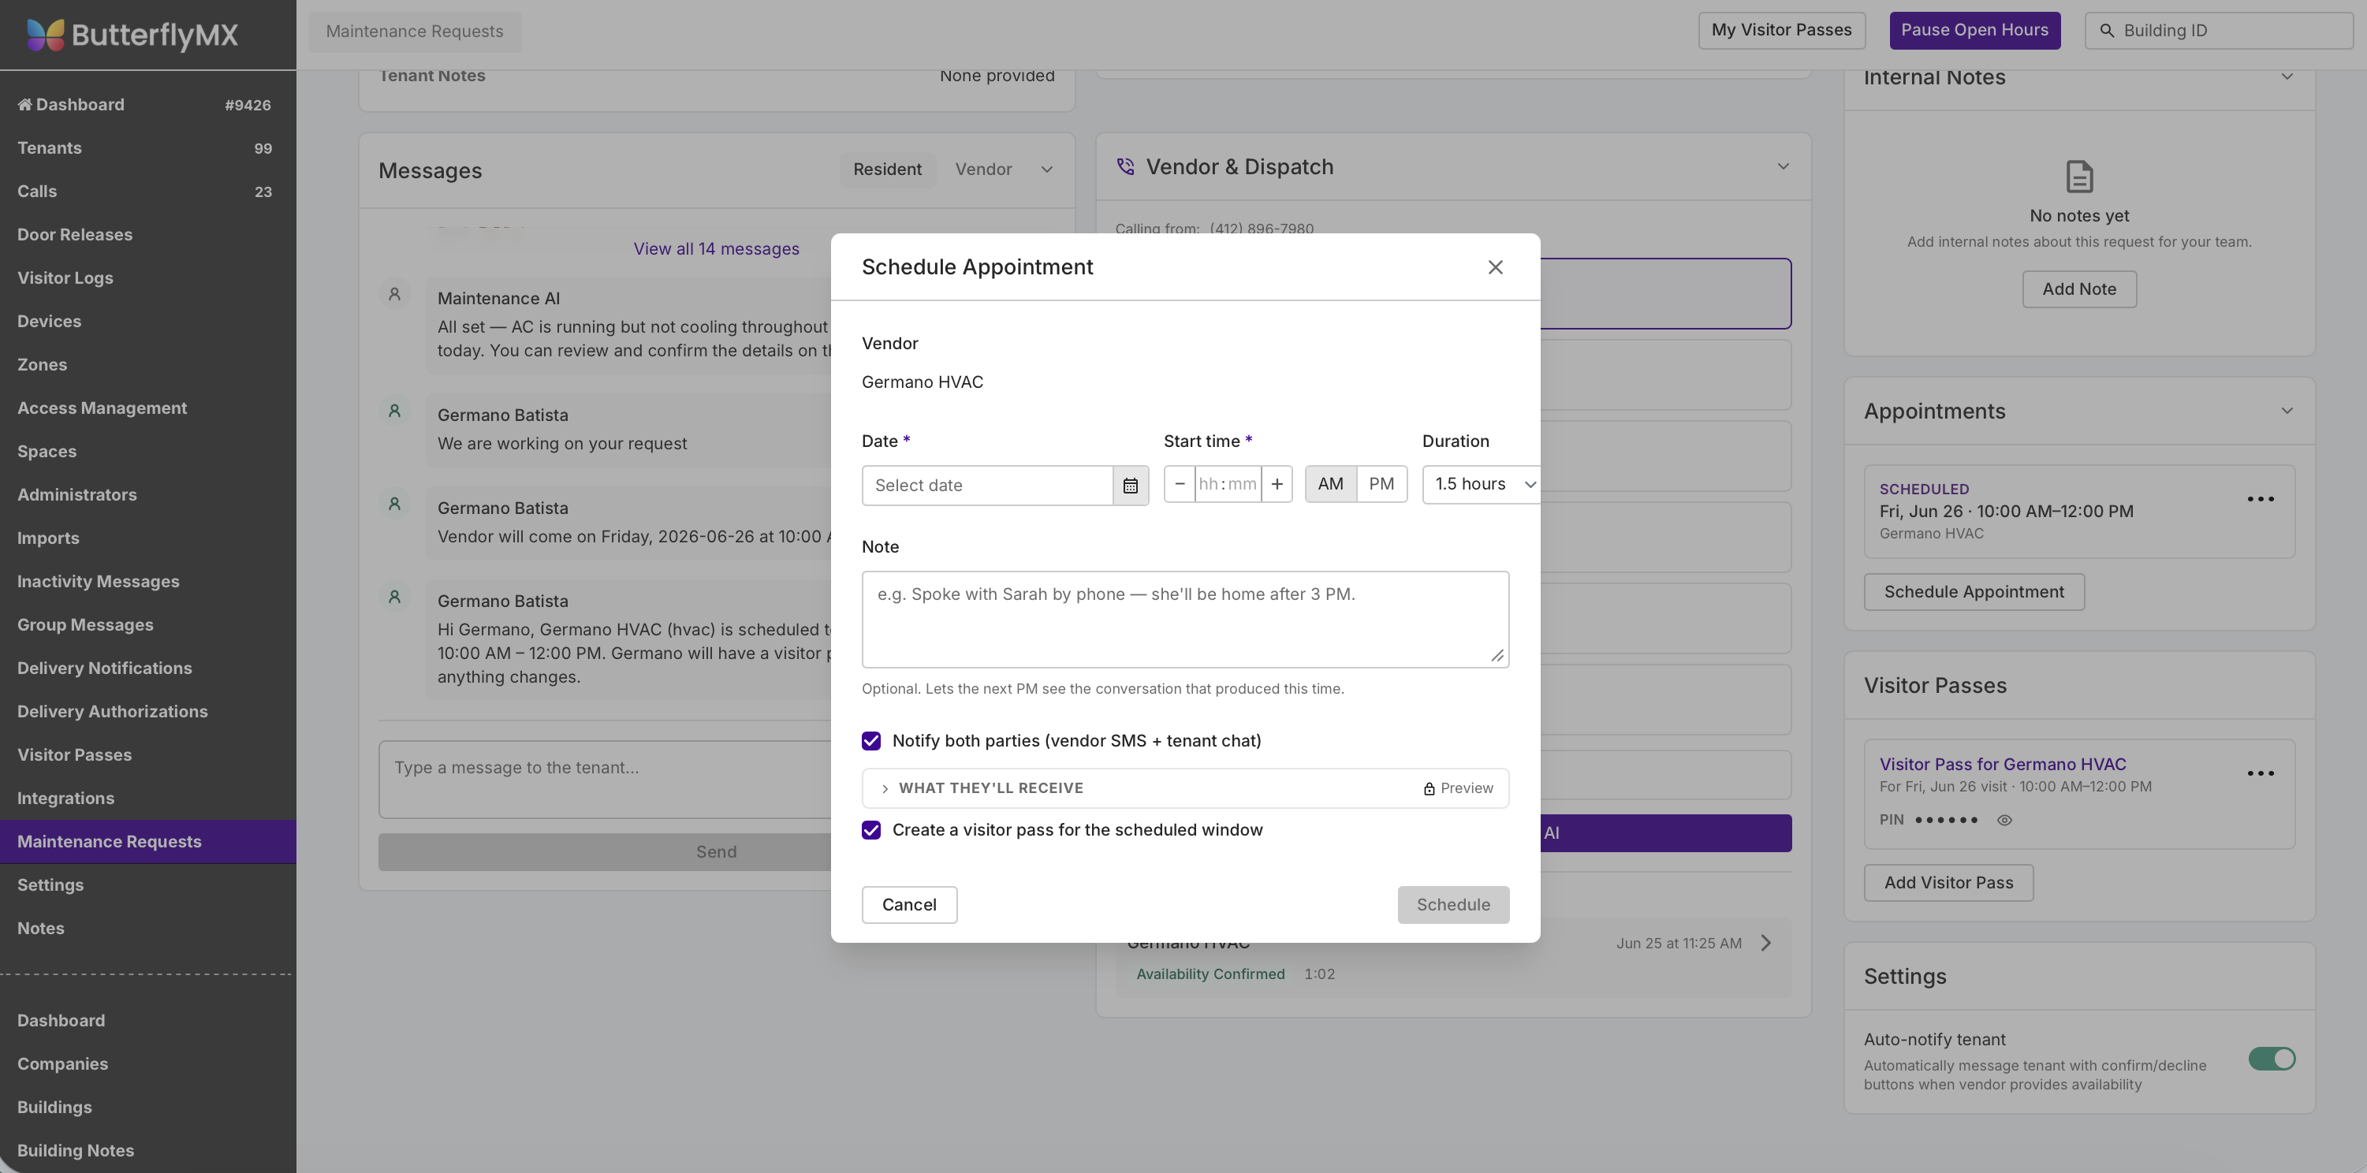Cancel the Schedule Appointment dialog
This screenshot has height=1173, width=2367.
click(909, 905)
